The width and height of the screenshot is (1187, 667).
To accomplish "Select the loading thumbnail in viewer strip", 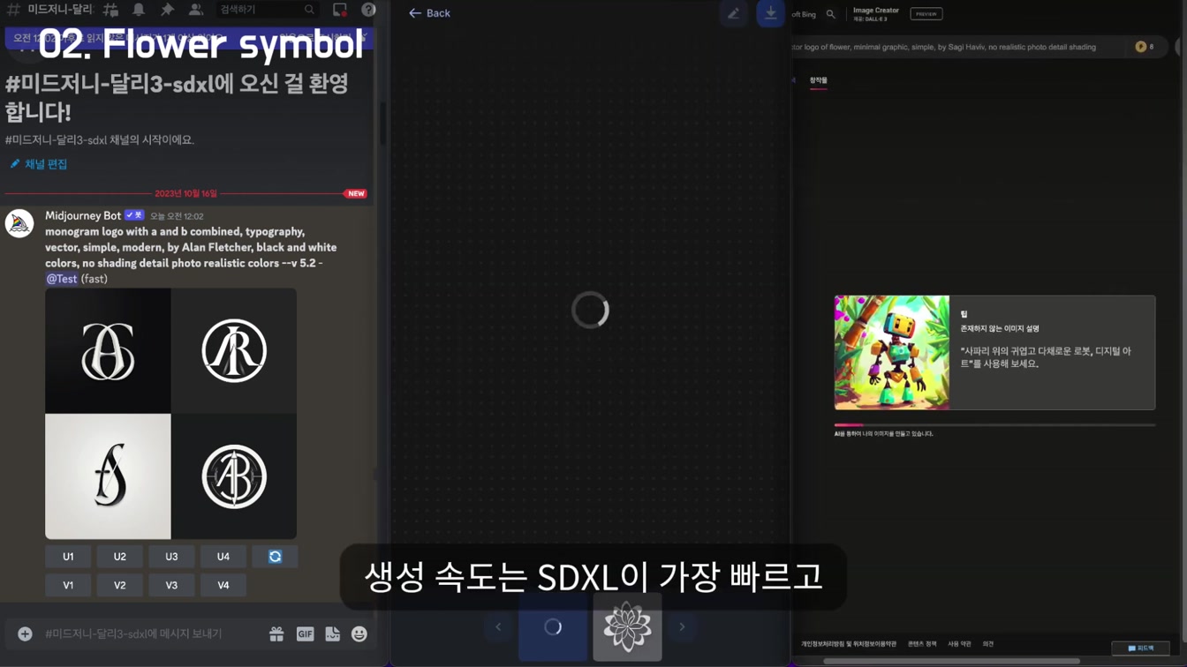I will pyautogui.click(x=553, y=627).
